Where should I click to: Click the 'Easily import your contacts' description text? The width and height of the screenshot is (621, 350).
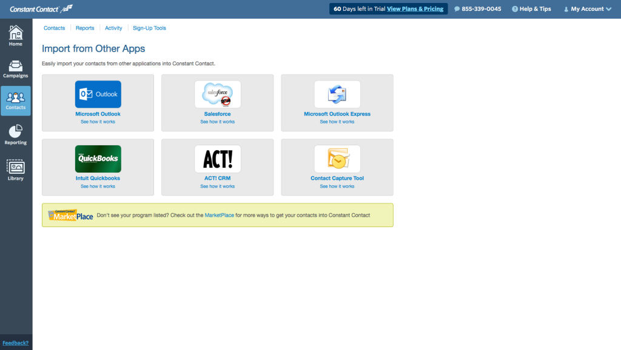pyautogui.click(x=129, y=64)
